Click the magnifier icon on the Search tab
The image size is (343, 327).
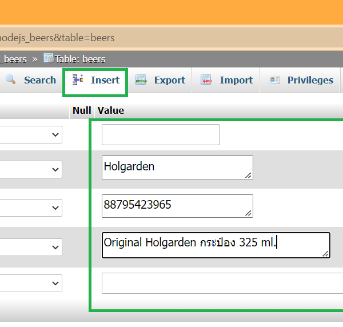[x=10, y=80]
